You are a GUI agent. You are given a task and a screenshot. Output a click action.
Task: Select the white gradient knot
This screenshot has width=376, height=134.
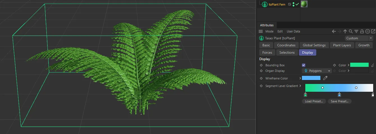coord(373,95)
